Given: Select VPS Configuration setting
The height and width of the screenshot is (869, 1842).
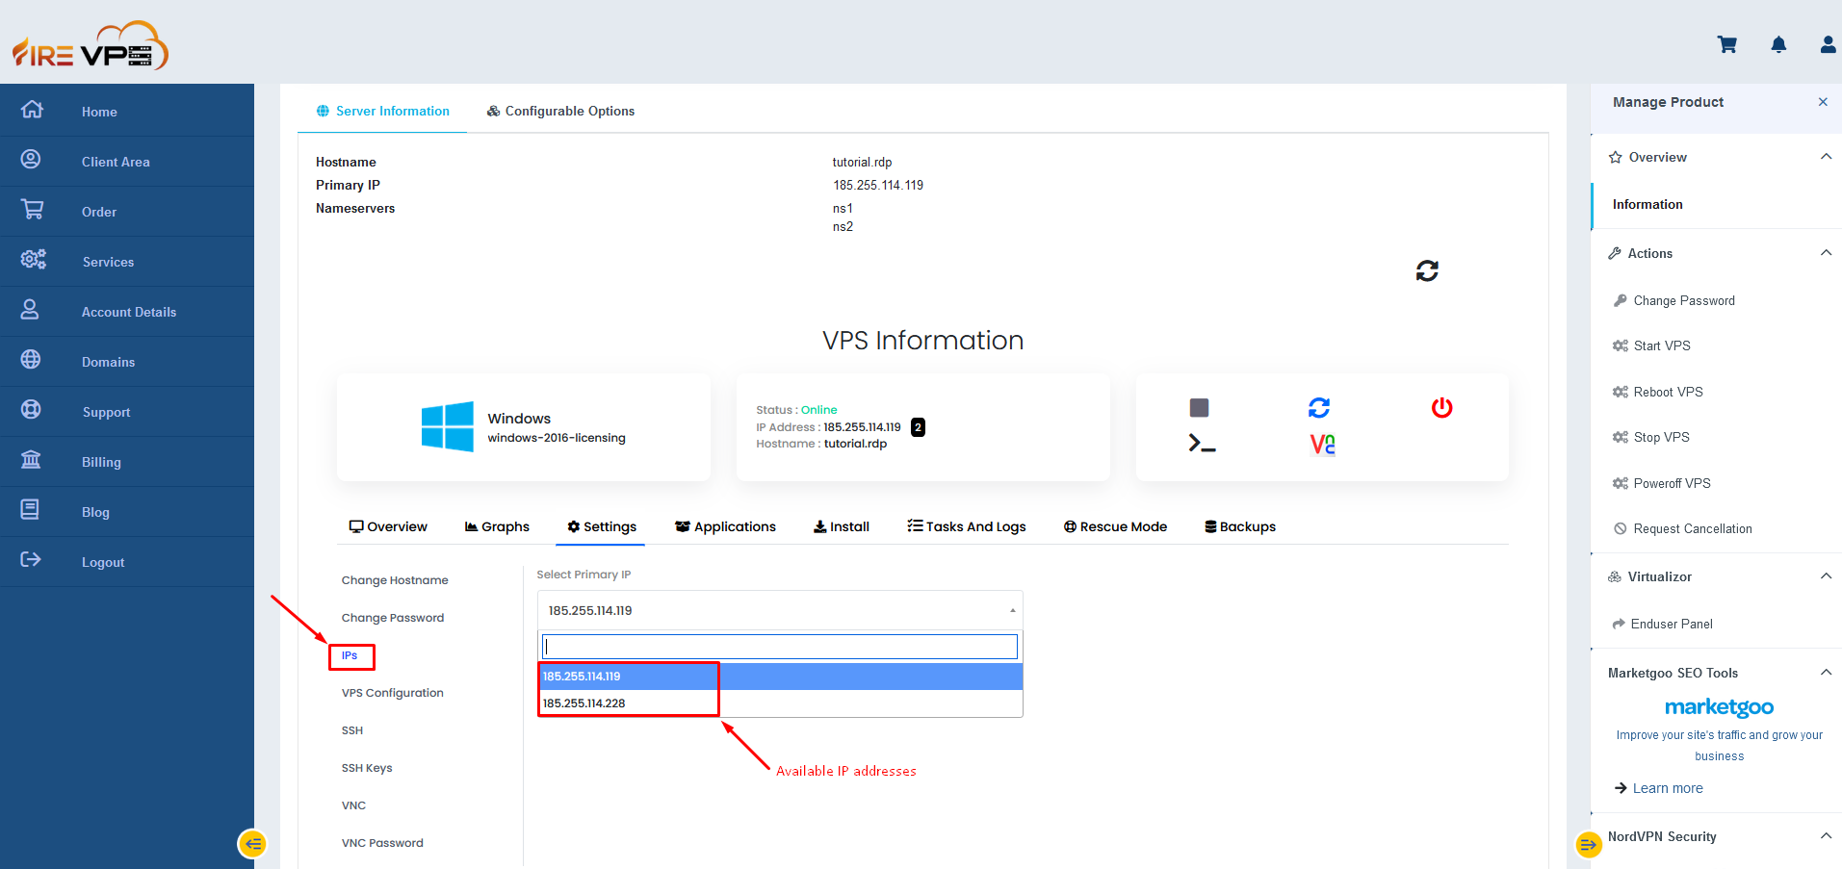Looking at the screenshot, I should tap(393, 693).
